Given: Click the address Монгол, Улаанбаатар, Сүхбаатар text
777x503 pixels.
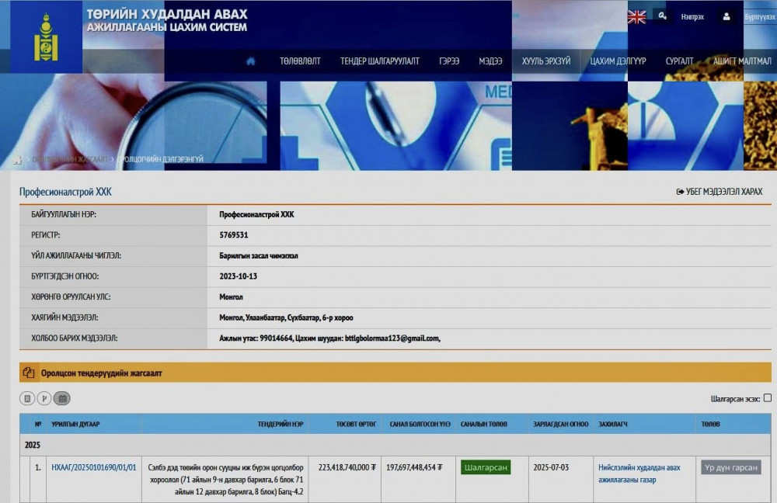Looking at the screenshot, I should coord(287,317).
